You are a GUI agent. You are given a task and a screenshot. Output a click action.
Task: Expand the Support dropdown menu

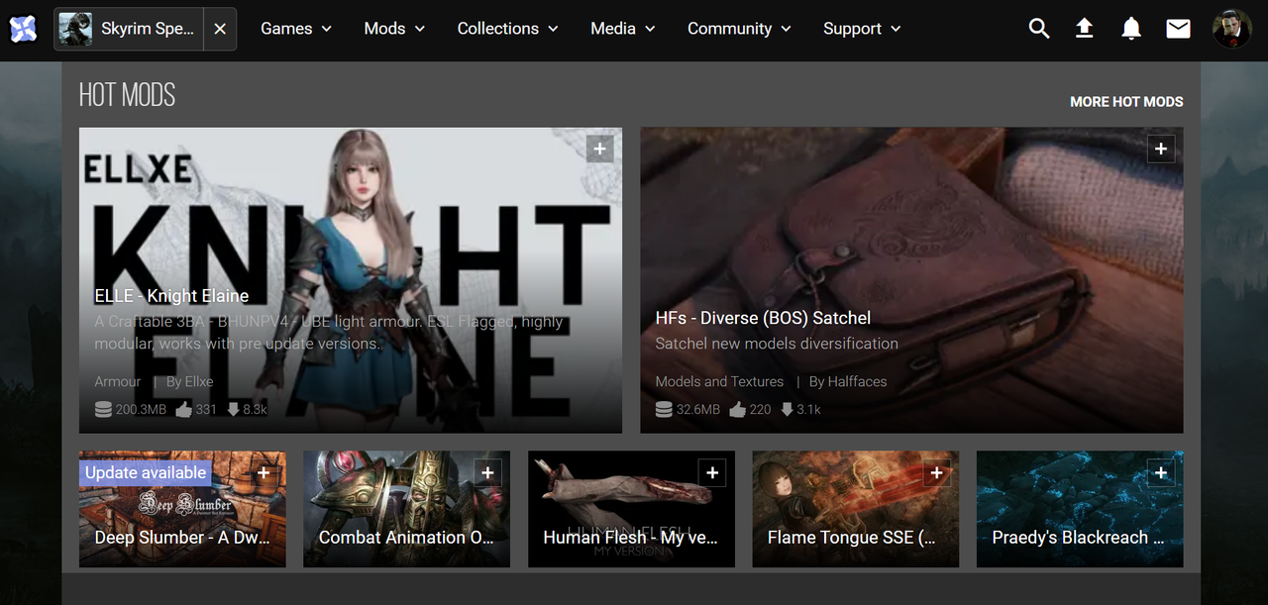(862, 29)
